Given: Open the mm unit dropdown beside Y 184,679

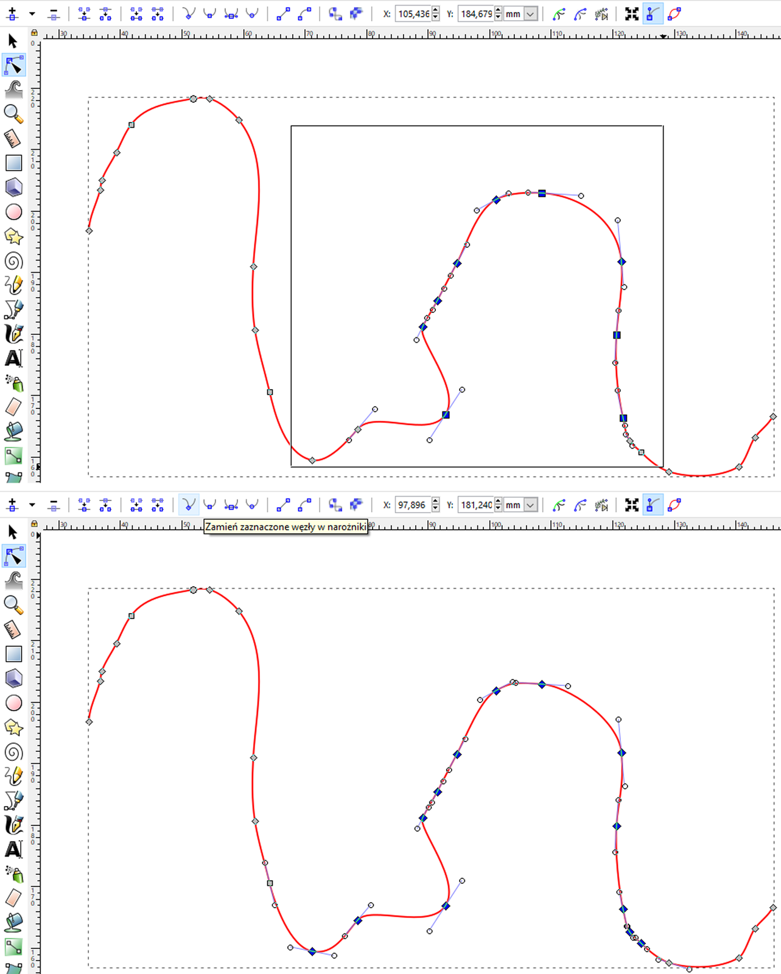Looking at the screenshot, I should tap(531, 13).
